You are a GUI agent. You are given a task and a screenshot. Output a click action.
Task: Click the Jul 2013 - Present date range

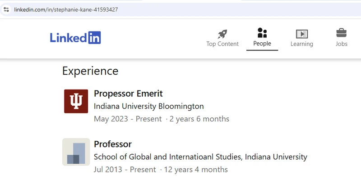pyautogui.click(x=125, y=170)
